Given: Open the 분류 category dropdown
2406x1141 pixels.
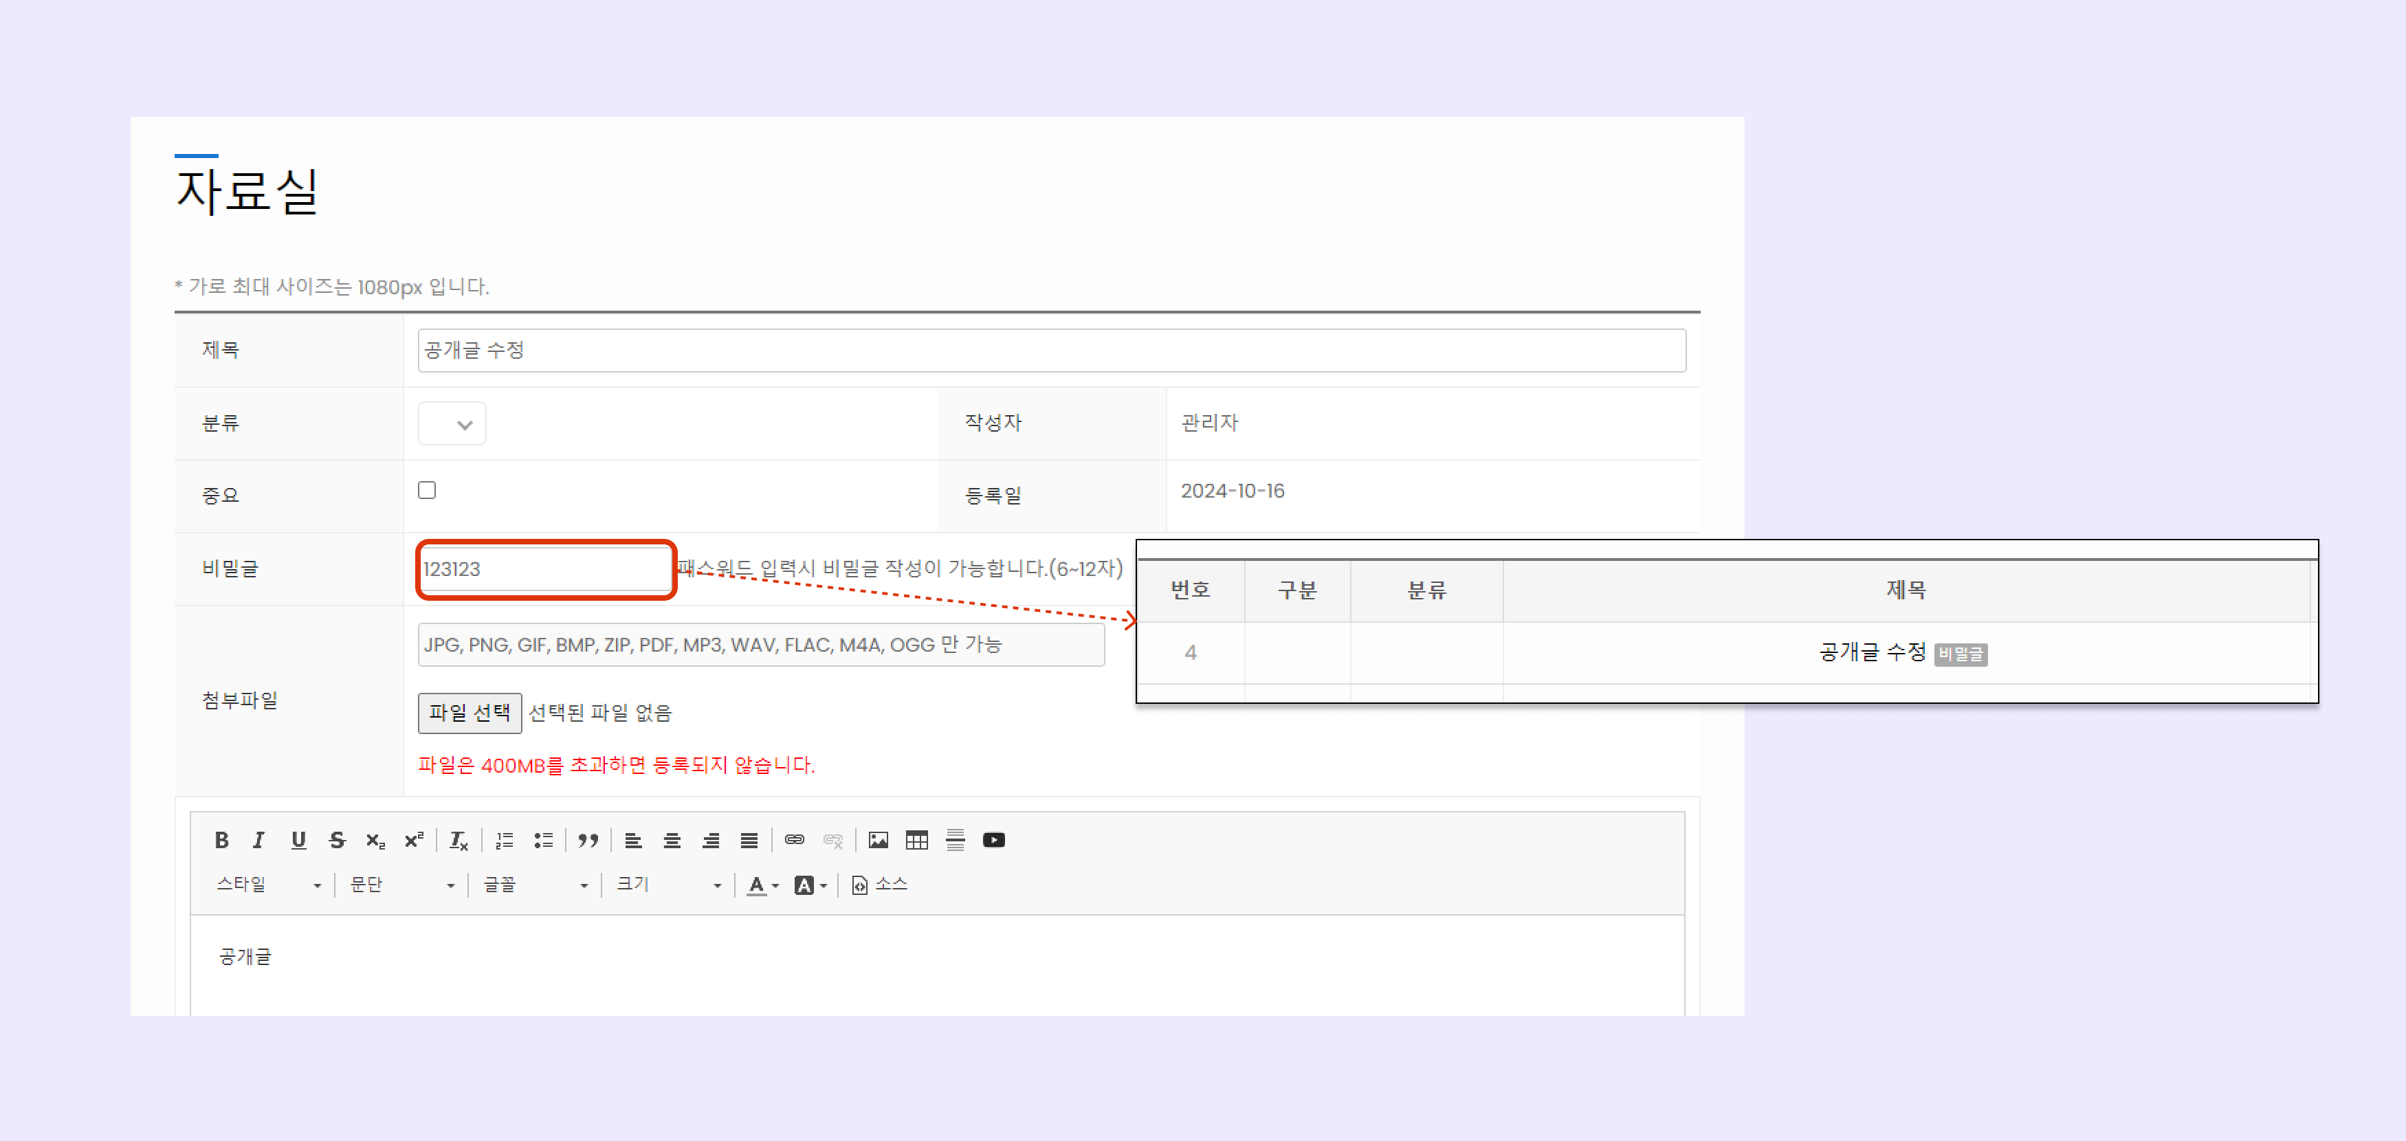Looking at the screenshot, I should (x=452, y=424).
